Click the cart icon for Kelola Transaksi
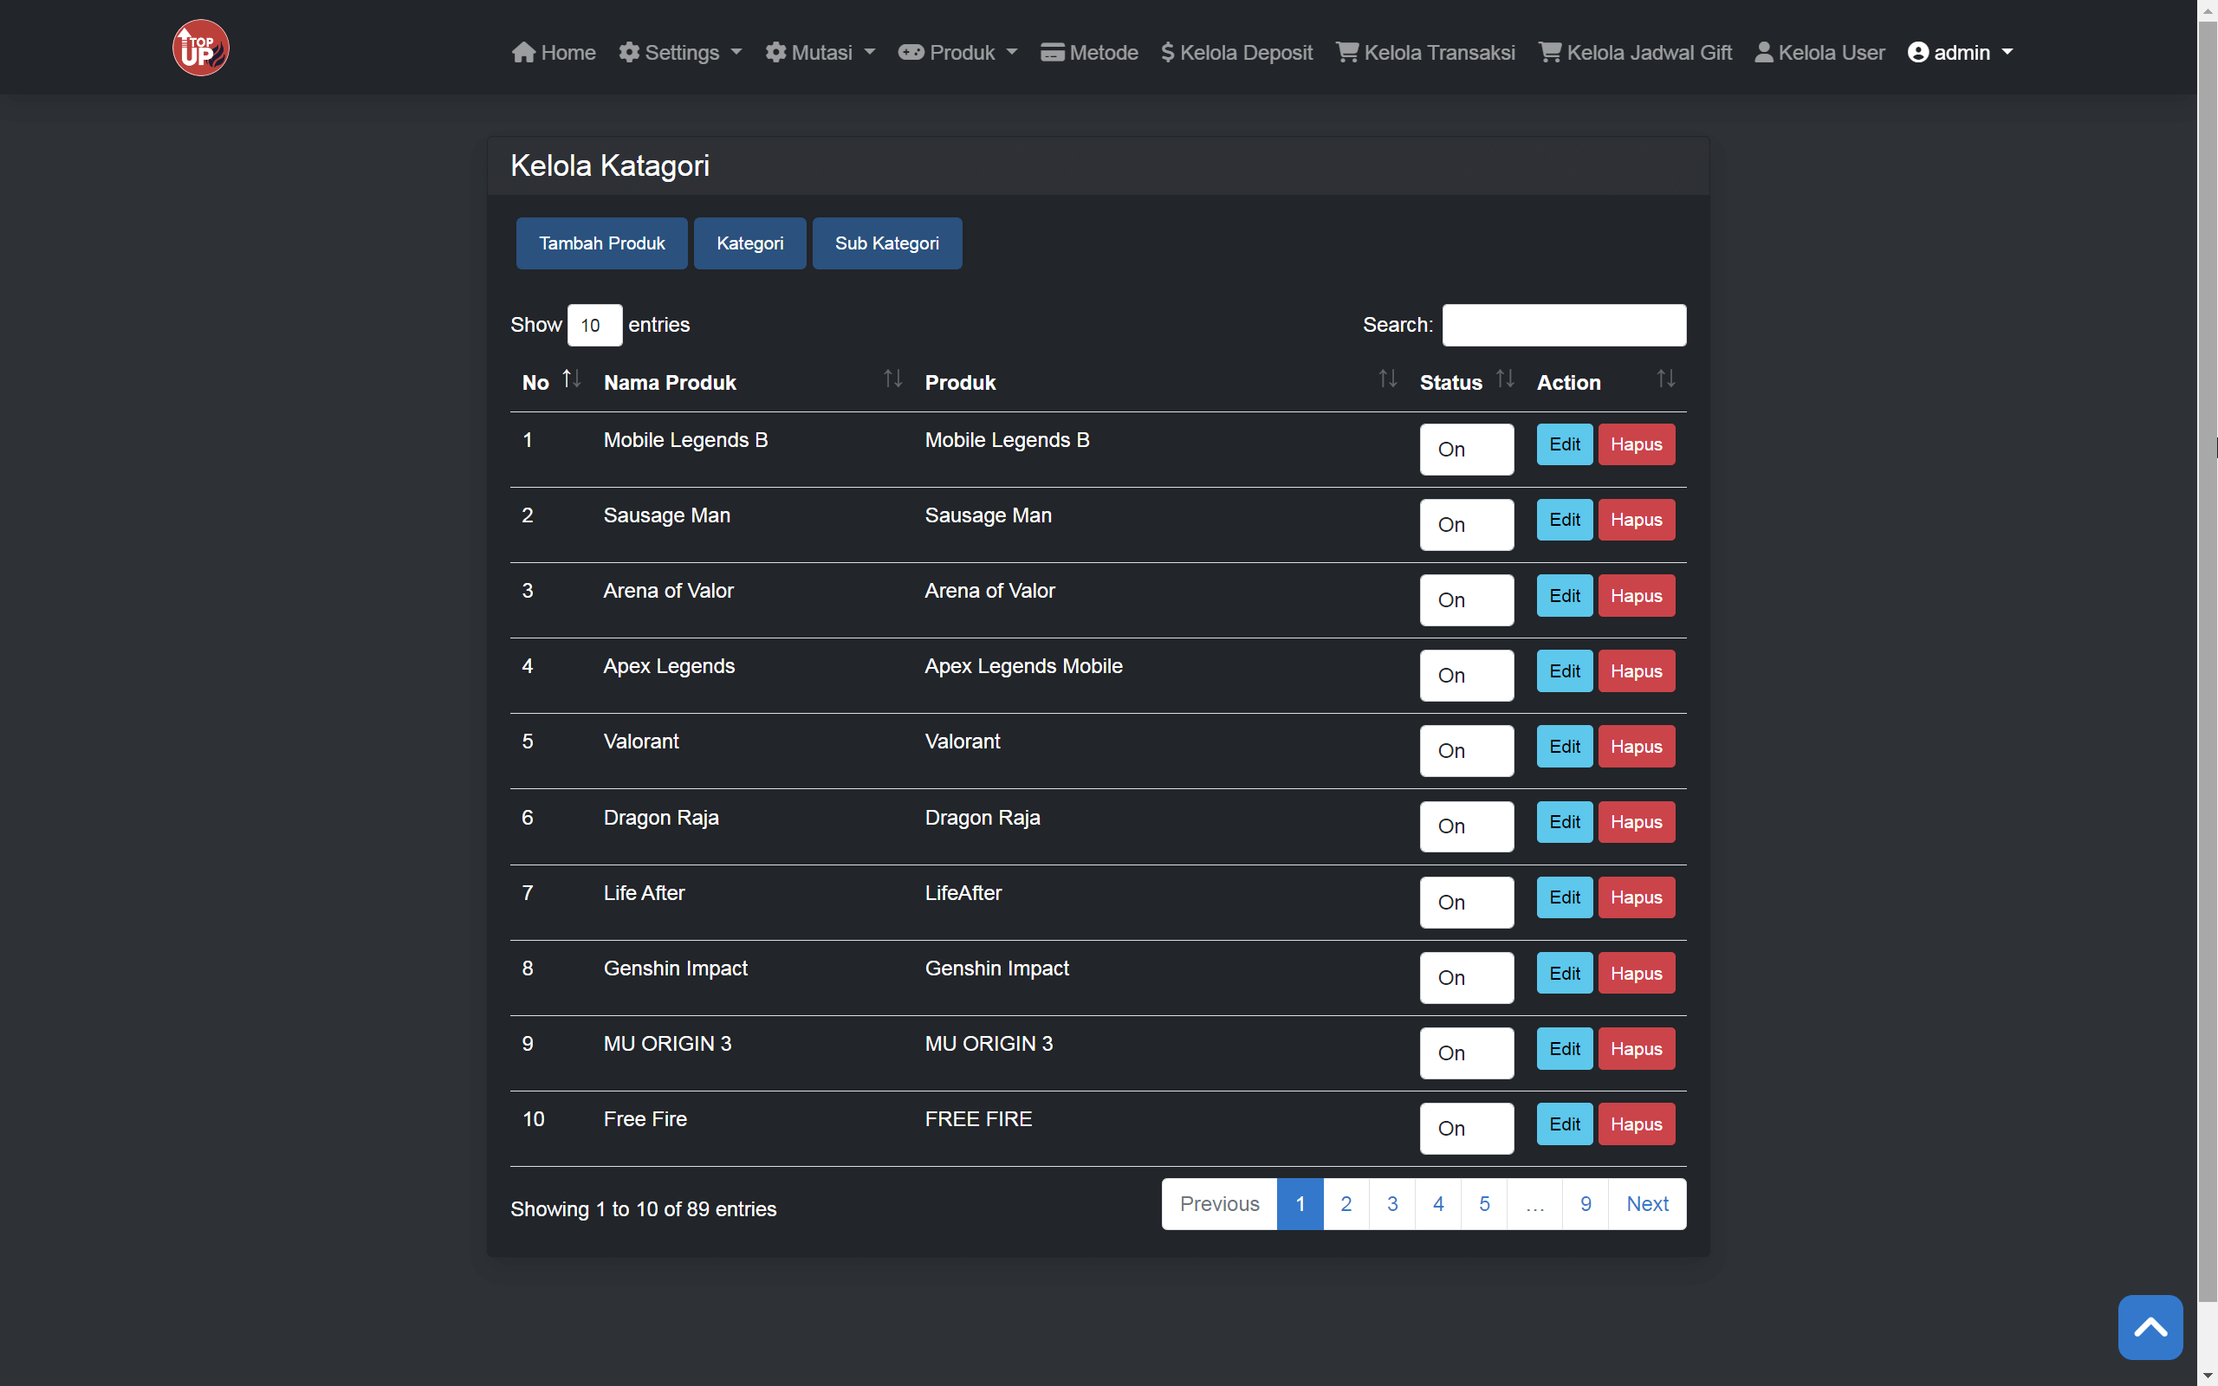 click(1346, 52)
